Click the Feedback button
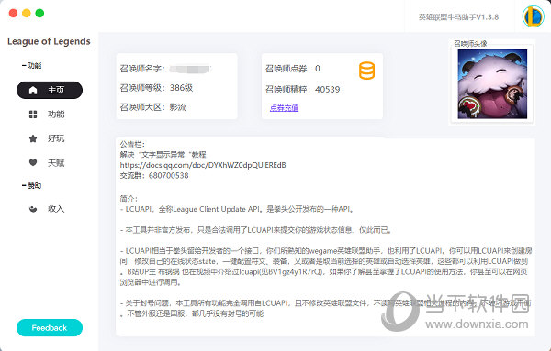The width and height of the screenshot is (551, 351). pyautogui.click(x=50, y=327)
